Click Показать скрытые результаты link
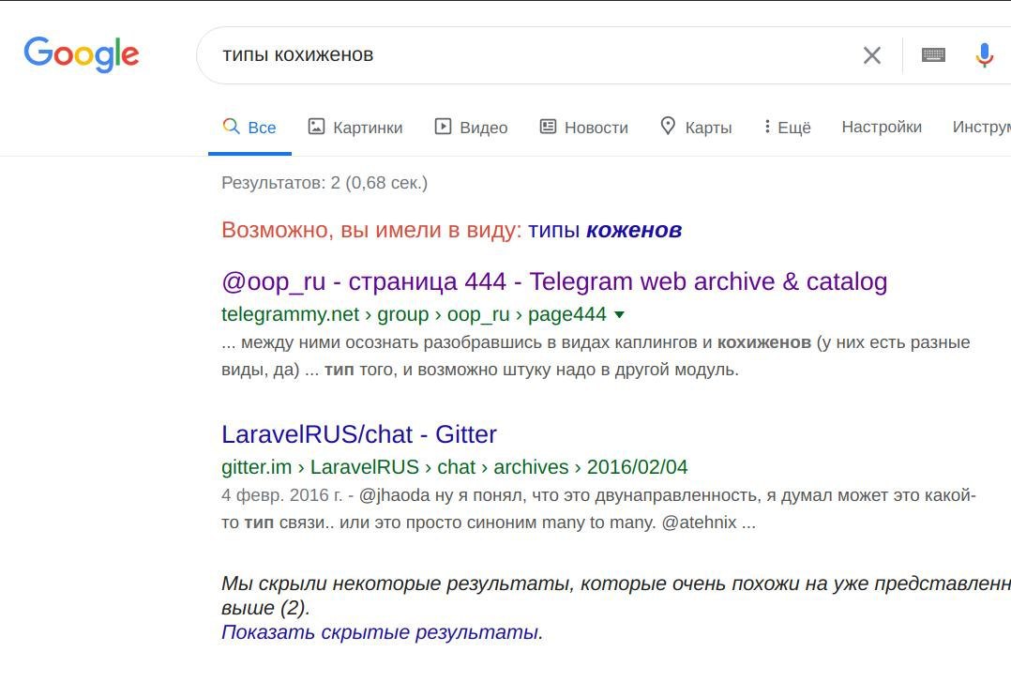The image size is (1011, 682). click(x=382, y=632)
